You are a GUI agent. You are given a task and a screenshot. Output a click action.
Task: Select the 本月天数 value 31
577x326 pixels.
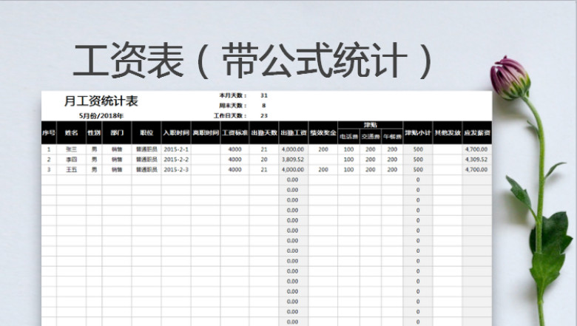click(x=264, y=95)
